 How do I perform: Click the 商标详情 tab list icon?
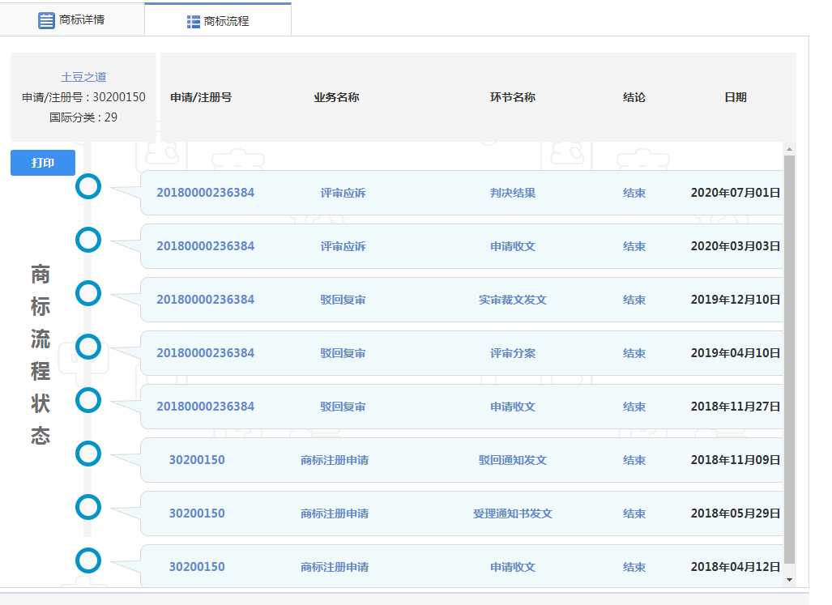47,19
